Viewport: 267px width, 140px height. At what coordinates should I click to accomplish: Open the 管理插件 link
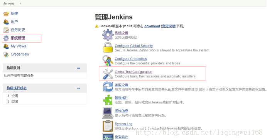pyautogui.click(x=122, y=98)
